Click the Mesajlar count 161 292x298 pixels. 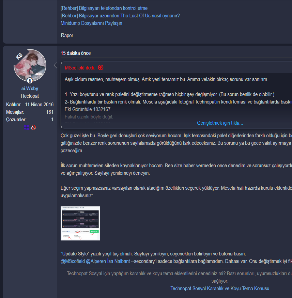click(50, 112)
